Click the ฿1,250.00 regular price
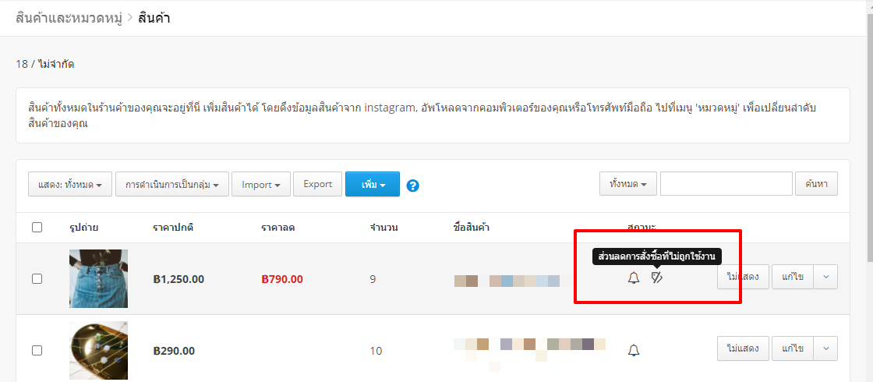This screenshot has height=382, width=873. tap(178, 279)
